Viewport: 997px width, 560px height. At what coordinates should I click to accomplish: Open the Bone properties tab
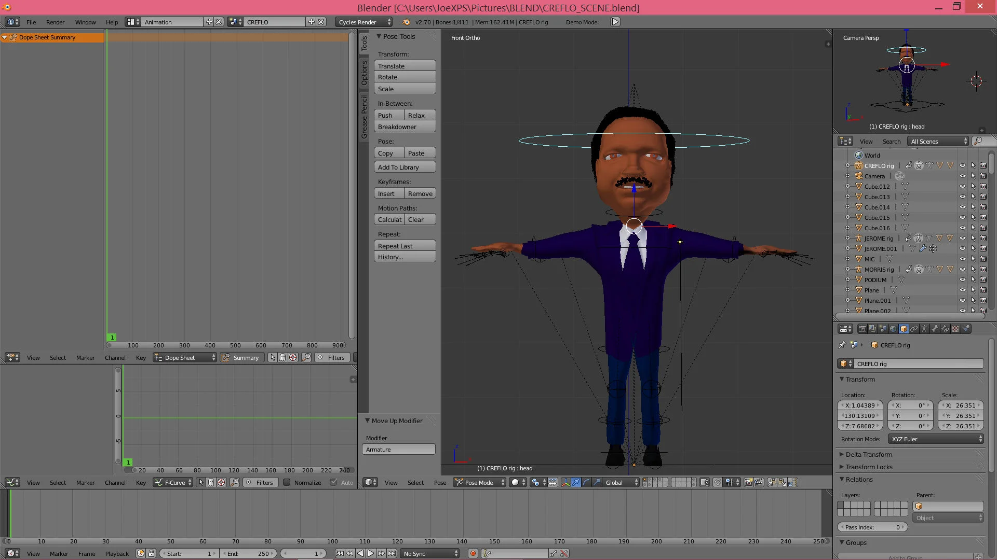(935, 329)
